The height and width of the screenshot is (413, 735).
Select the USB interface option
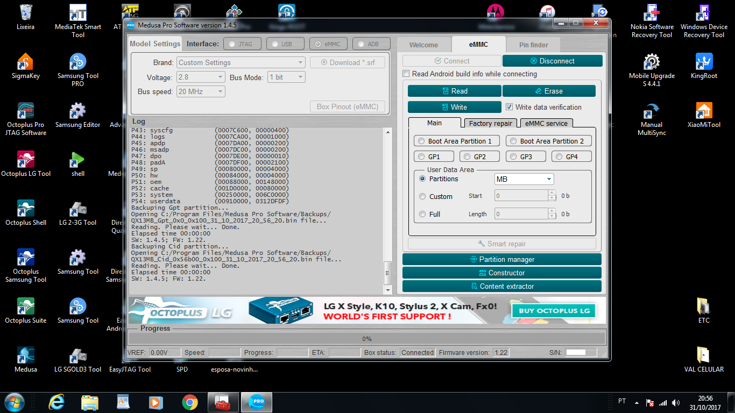(x=286, y=44)
